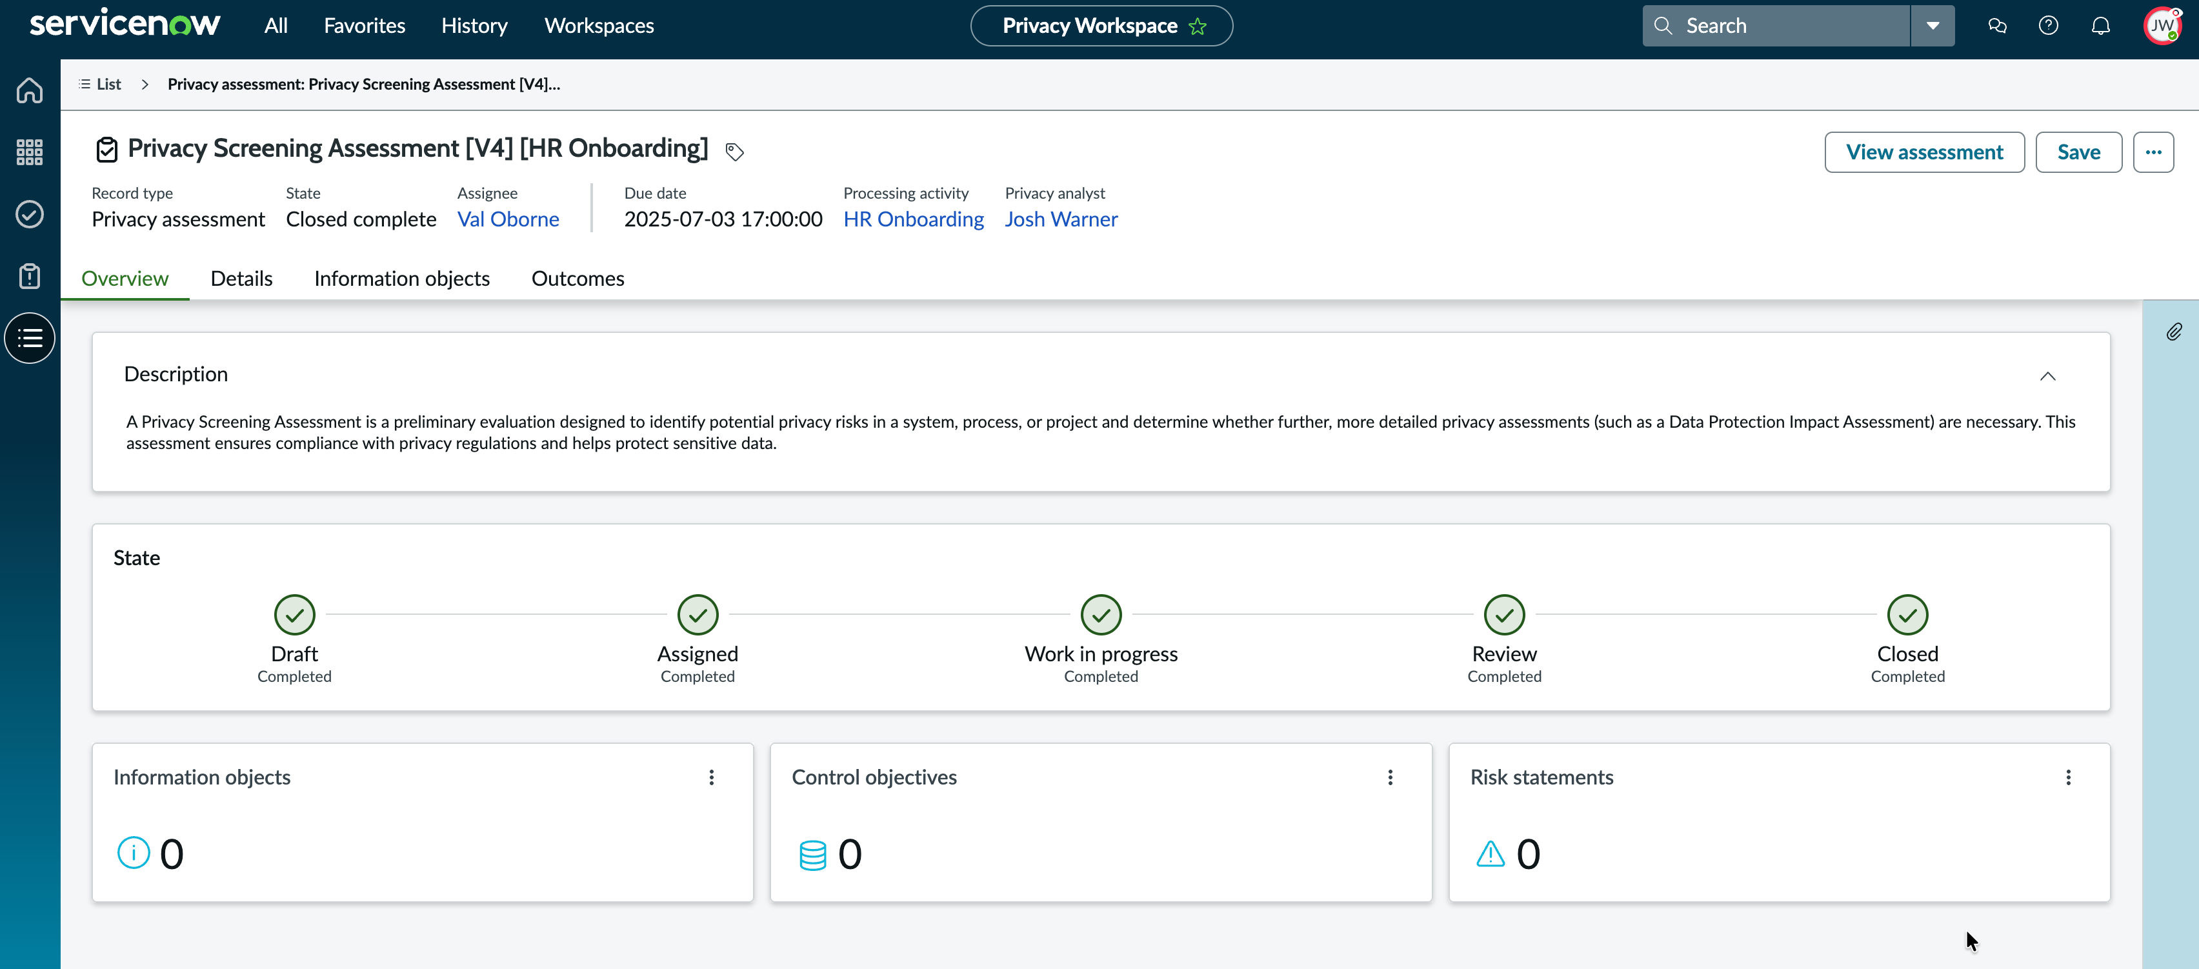The height and width of the screenshot is (969, 2199).
Task: Click the Description paragraph text
Action: 1100,432
